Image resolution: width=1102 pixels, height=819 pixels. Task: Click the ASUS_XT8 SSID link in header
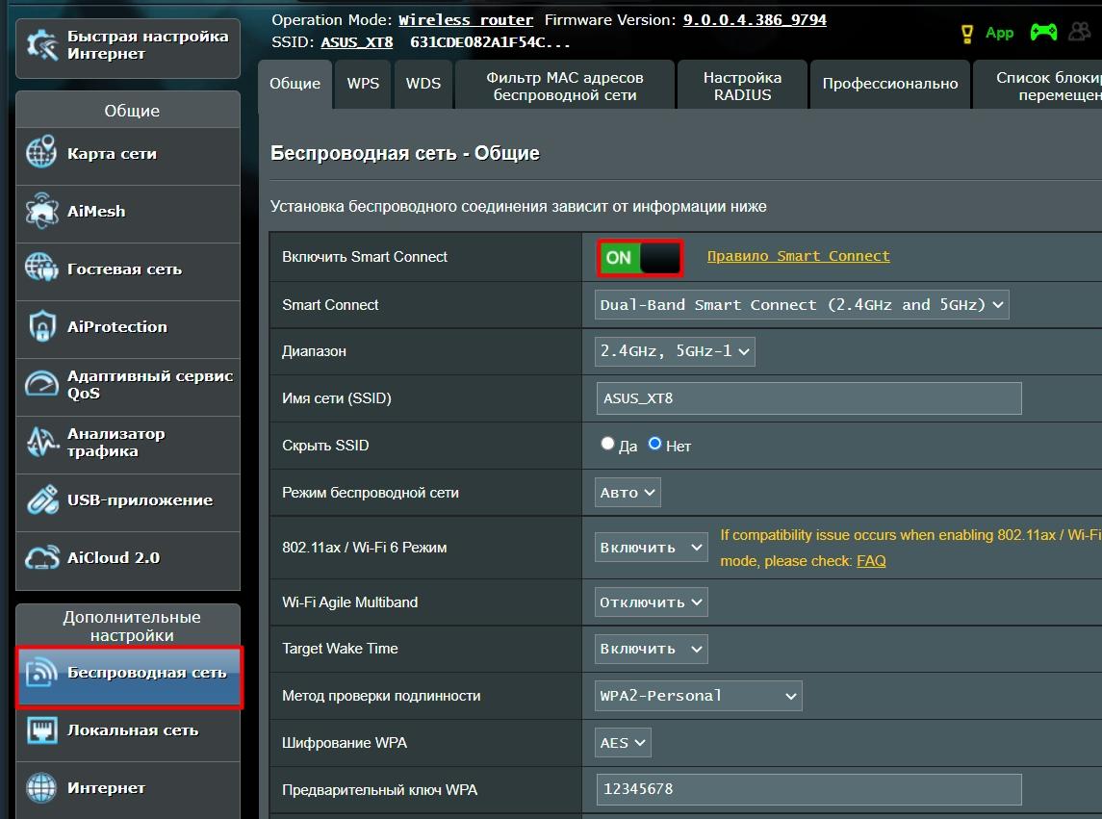(357, 42)
